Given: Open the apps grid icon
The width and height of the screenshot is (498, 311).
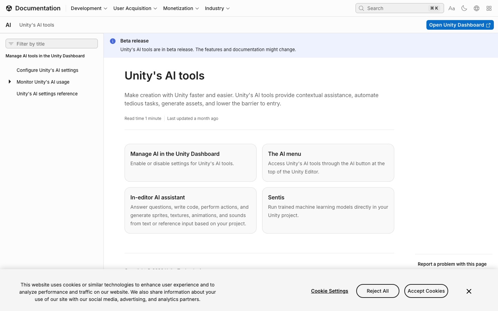Looking at the screenshot, I should click(x=489, y=8).
